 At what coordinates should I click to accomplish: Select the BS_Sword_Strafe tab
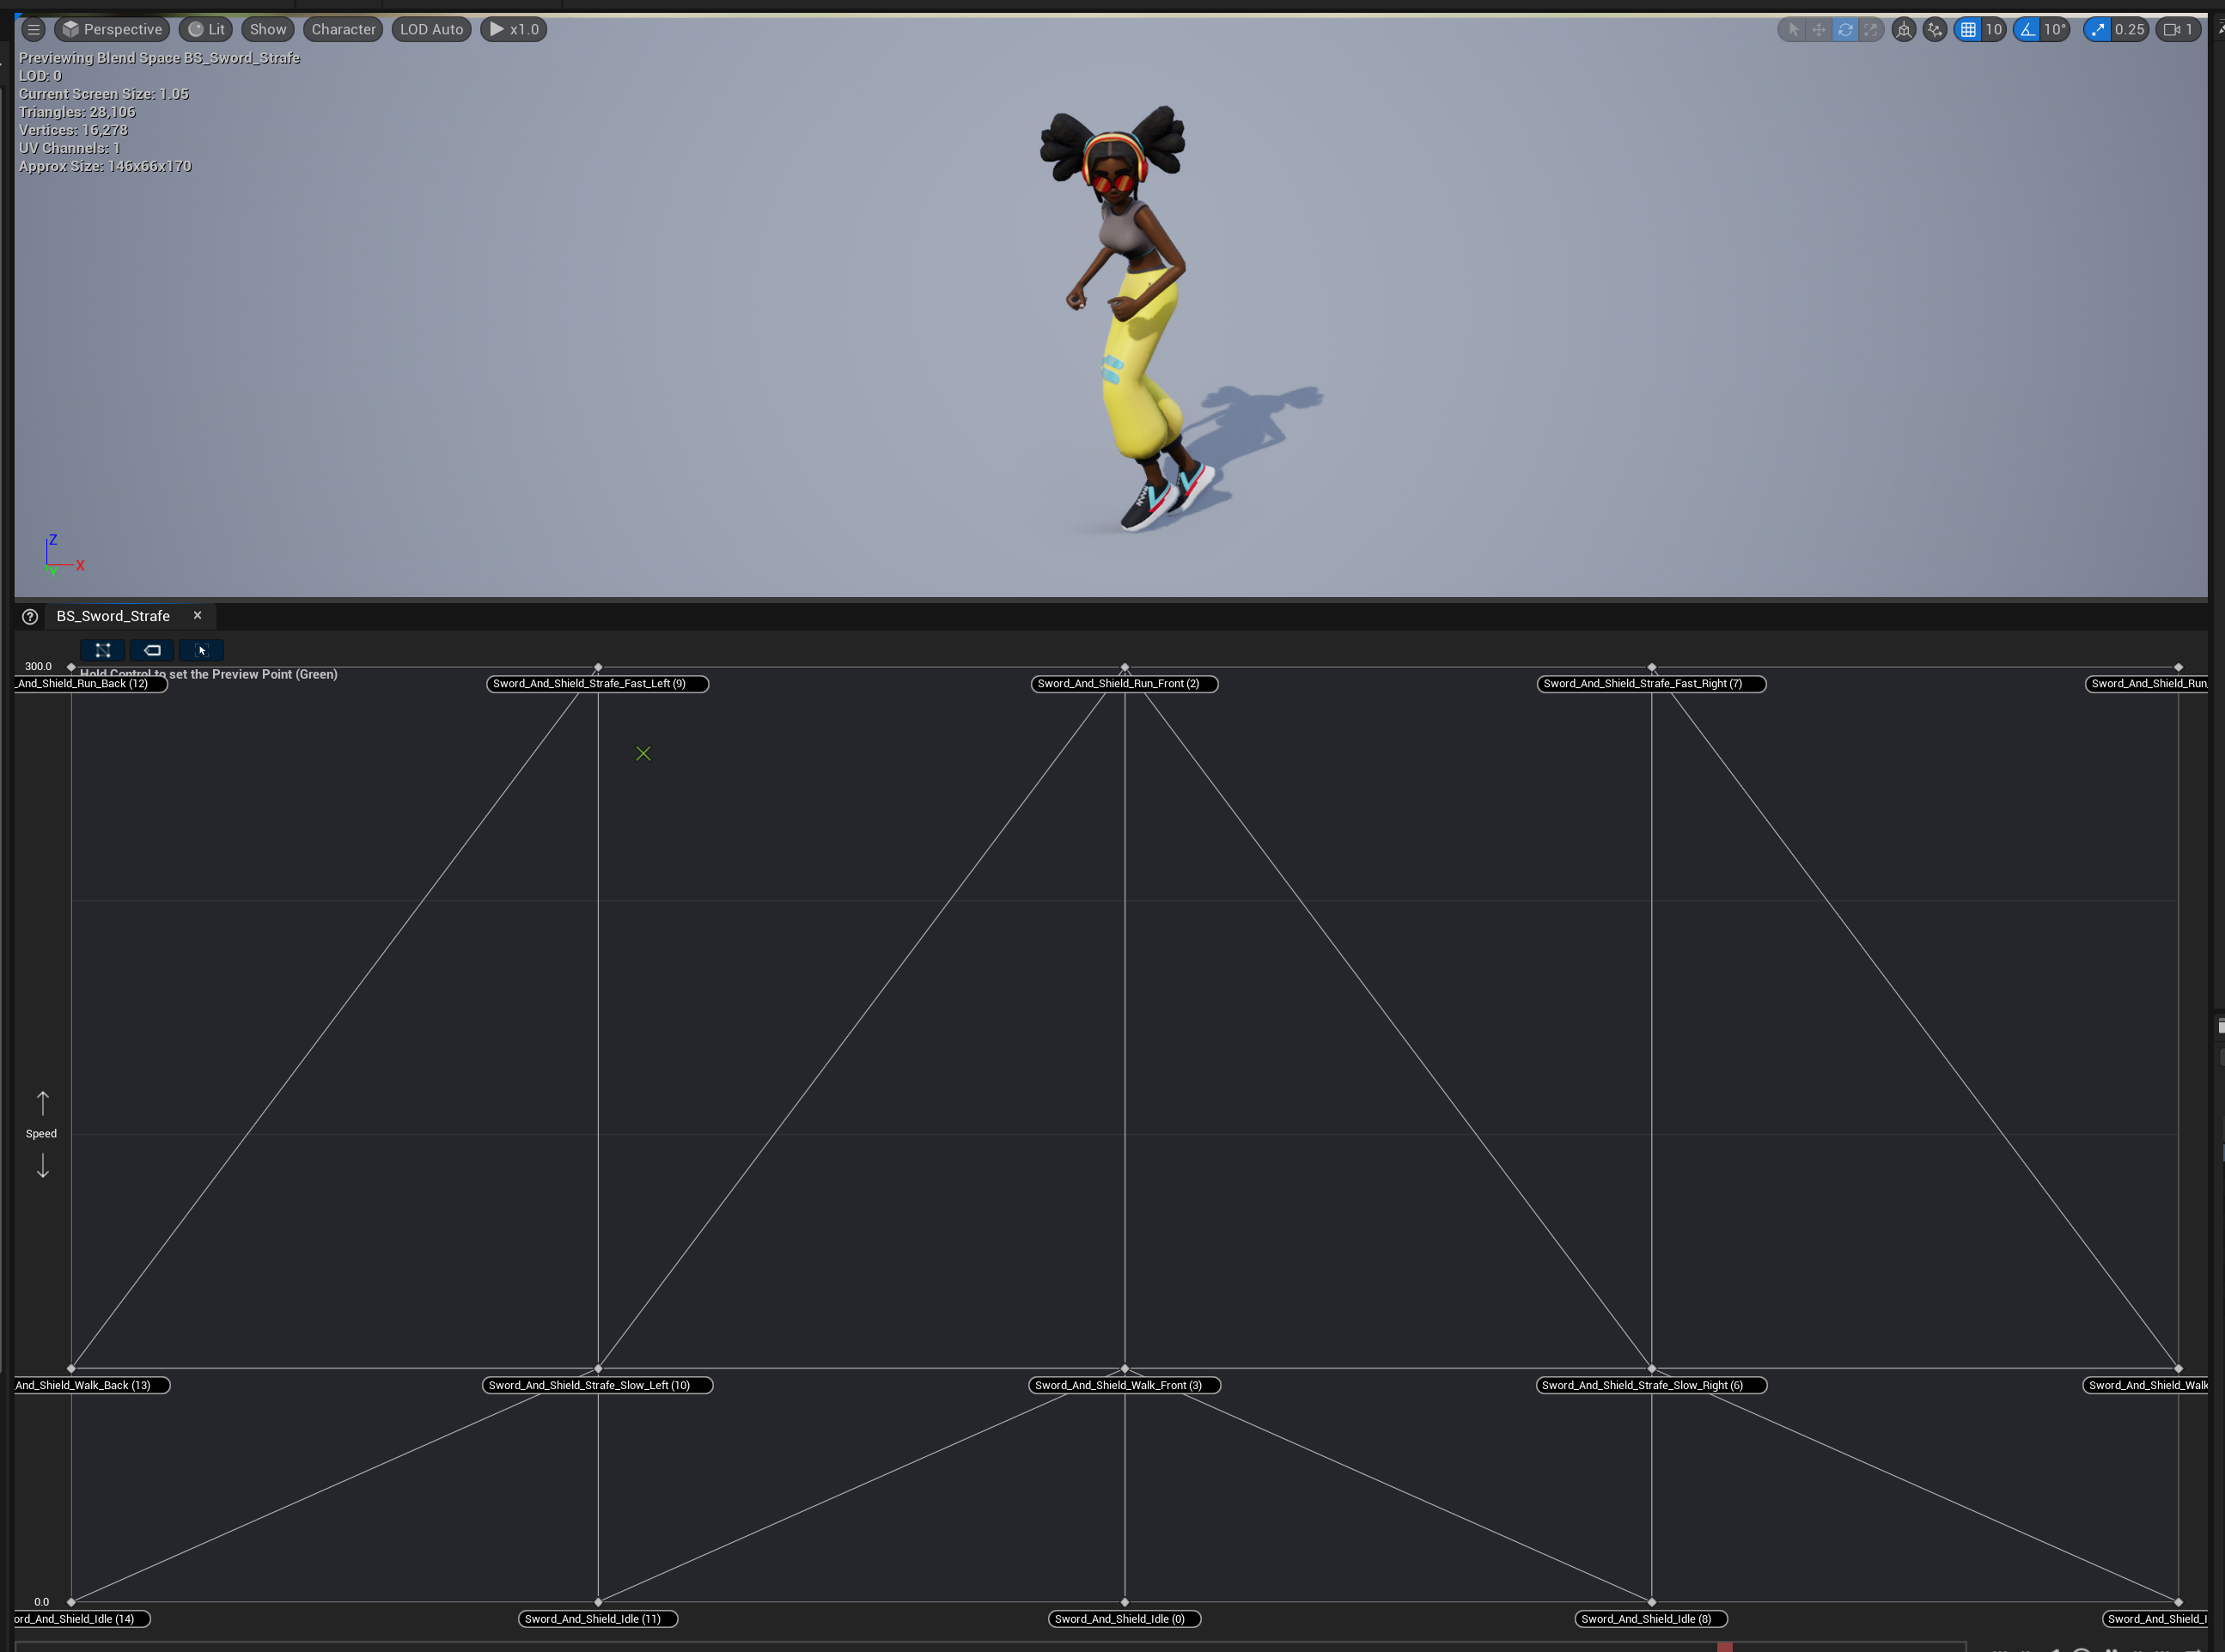pyautogui.click(x=113, y=616)
